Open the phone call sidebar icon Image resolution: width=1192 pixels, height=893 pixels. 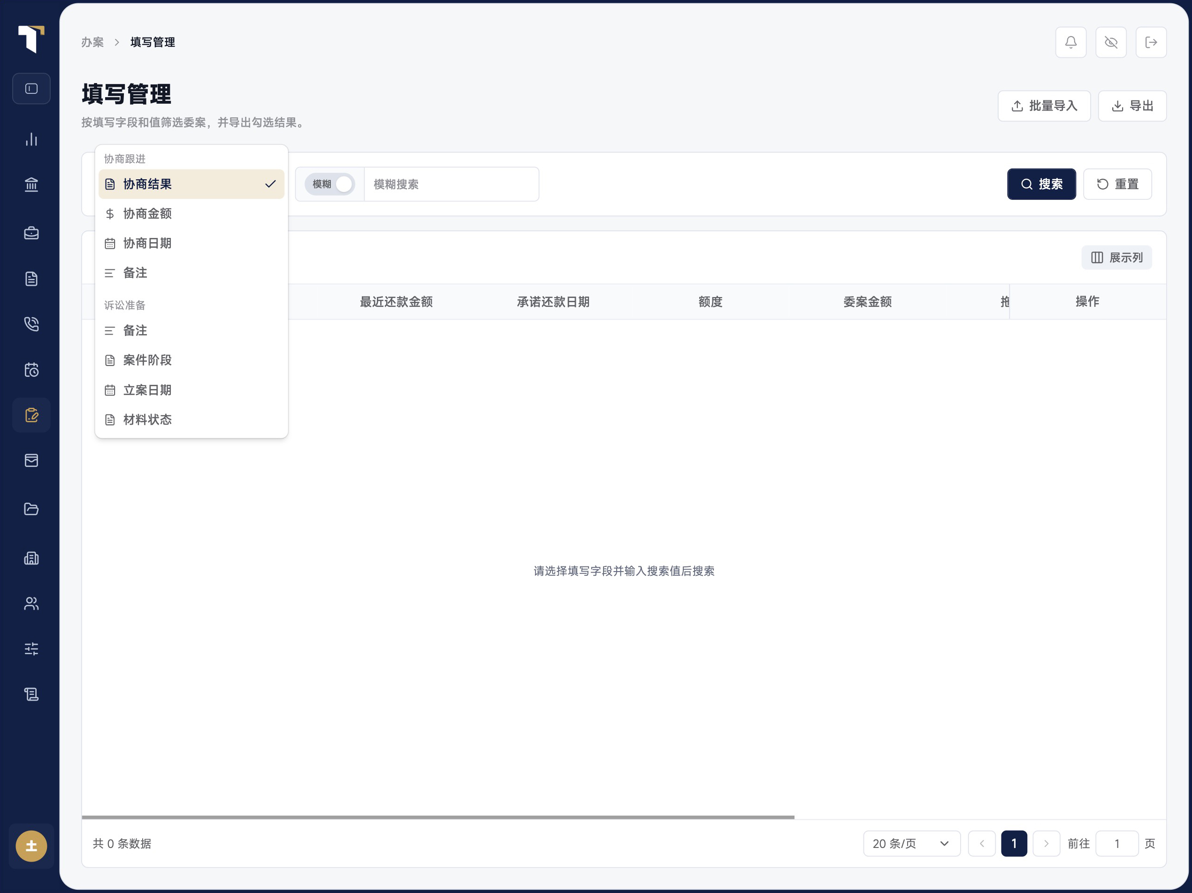coord(31,324)
